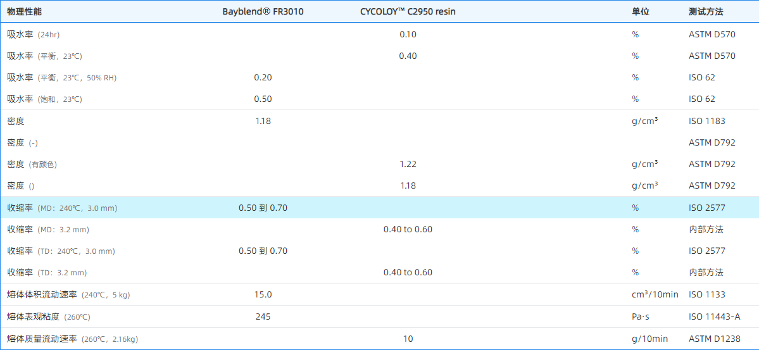Select the 密度 (有颜色) row label
The height and width of the screenshot is (350, 759).
tap(32, 164)
